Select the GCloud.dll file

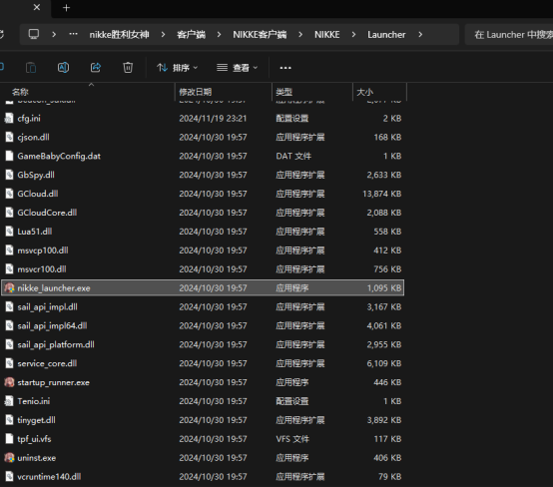[203, 194]
